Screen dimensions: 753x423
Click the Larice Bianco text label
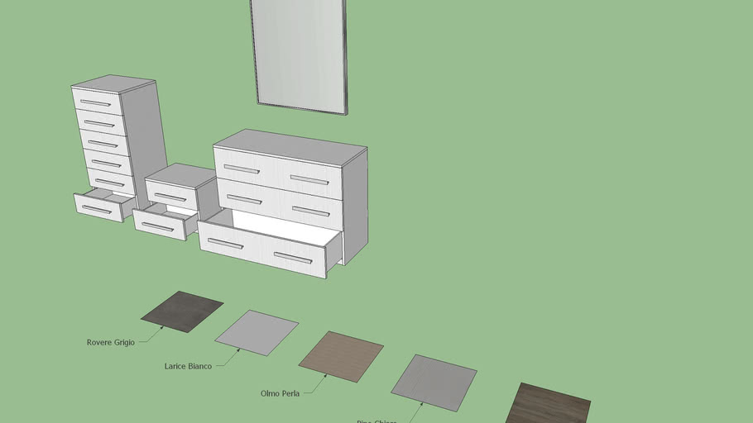[188, 366]
